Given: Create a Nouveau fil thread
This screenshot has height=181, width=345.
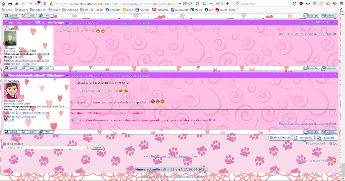Looking at the screenshot, I should [x=303, y=138].
